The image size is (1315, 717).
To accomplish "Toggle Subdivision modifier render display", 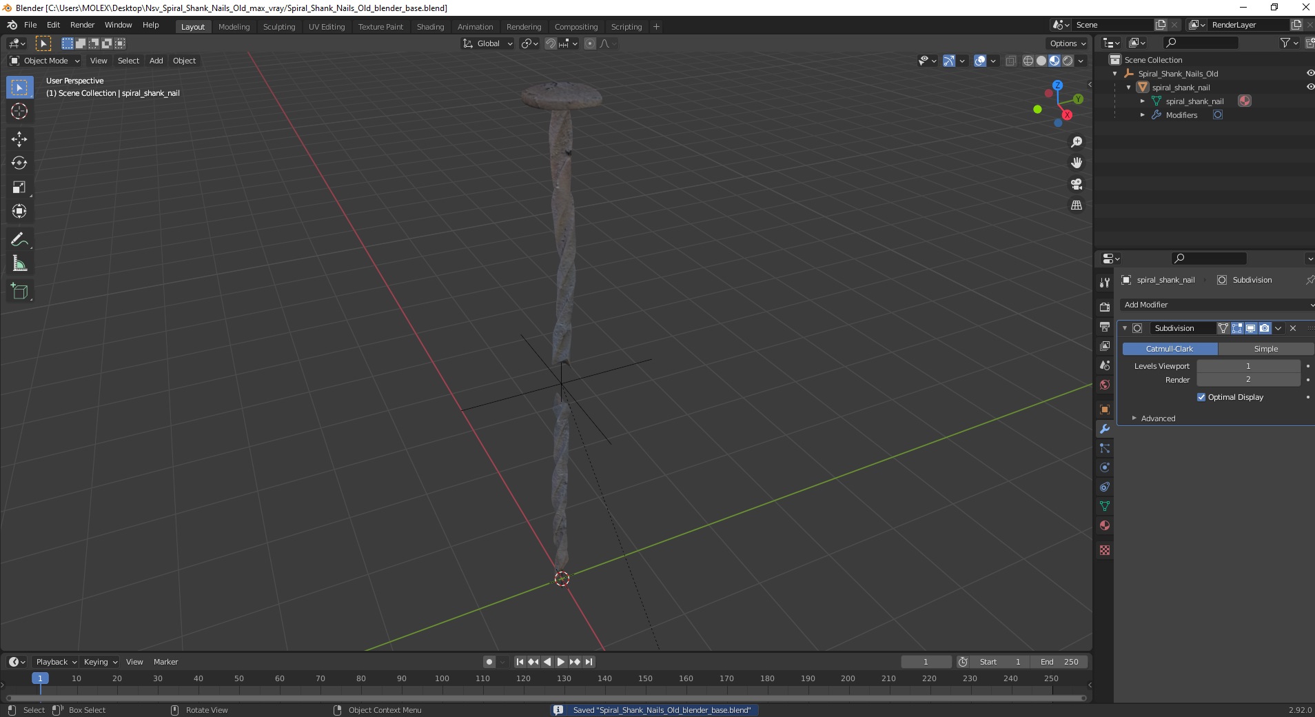I will coord(1265,328).
